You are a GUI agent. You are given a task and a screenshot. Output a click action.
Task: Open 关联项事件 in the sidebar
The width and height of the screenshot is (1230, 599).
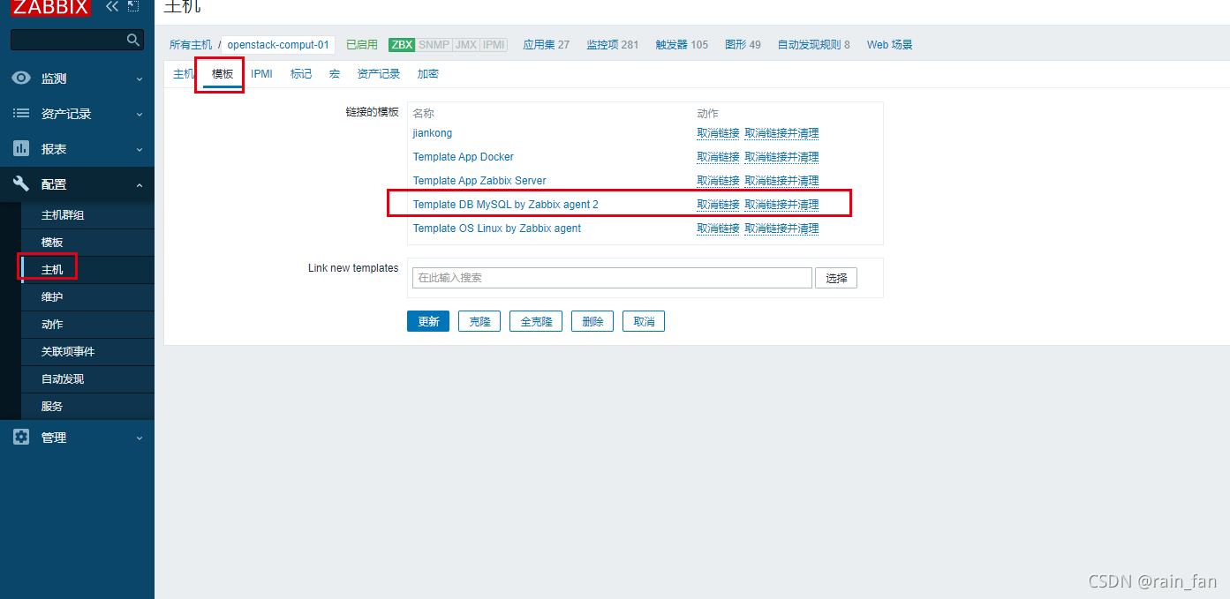click(x=68, y=352)
